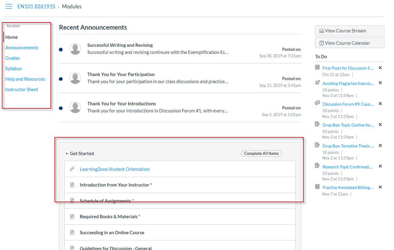
Task: Open Announcements in the course menu
Action: (22, 48)
